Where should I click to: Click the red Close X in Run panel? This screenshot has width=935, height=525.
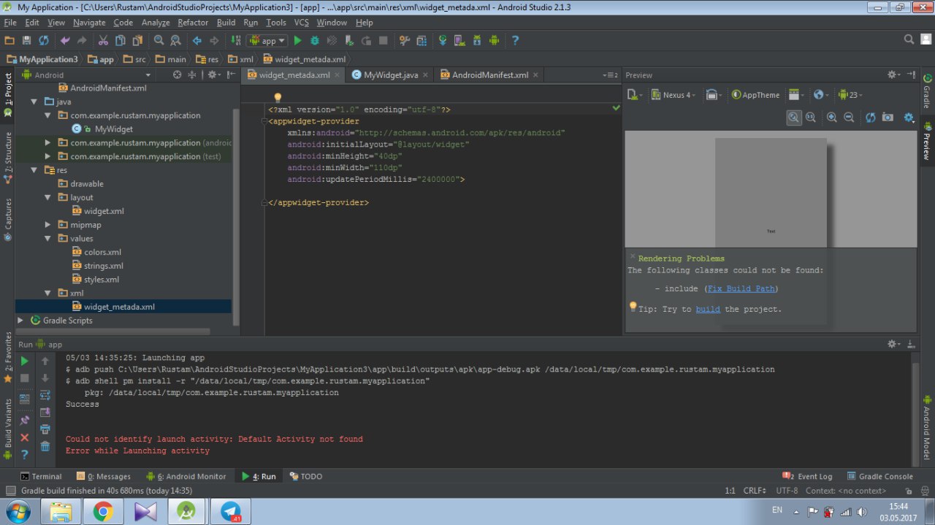[x=25, y=437]
